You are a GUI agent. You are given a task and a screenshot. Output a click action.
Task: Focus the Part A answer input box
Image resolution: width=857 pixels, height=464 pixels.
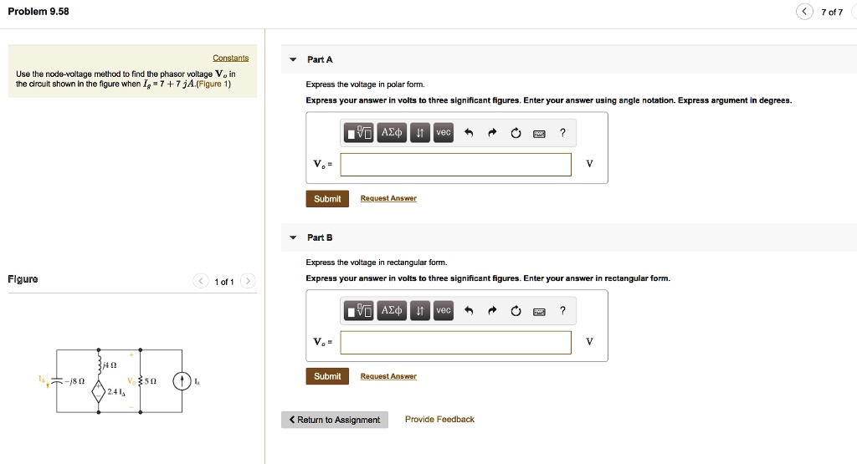tap(455, 164)
